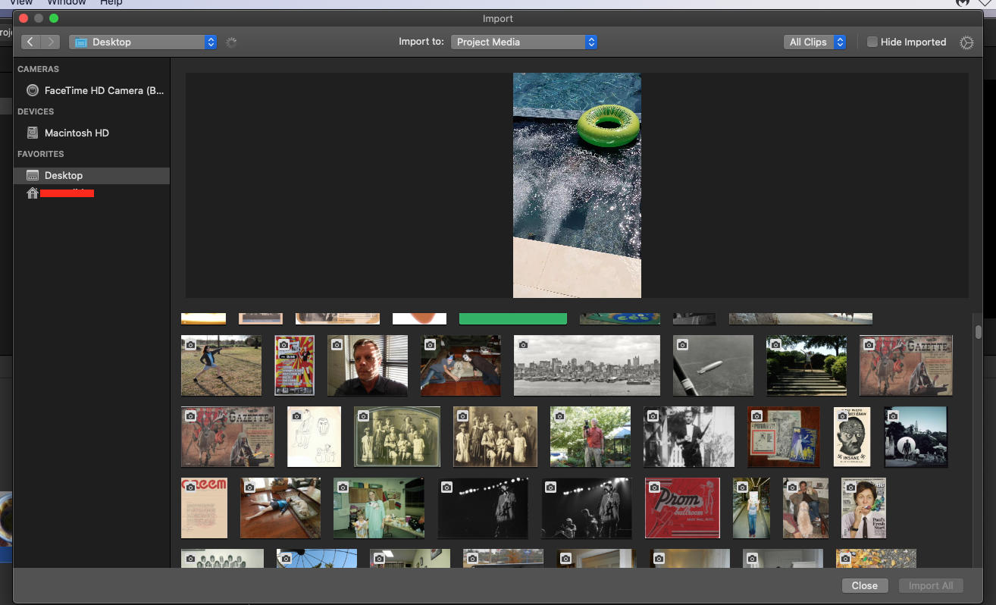Select Macintosh HD device
Screen dimensions: 996x605
pyautogui.click(x=77, y=133)
